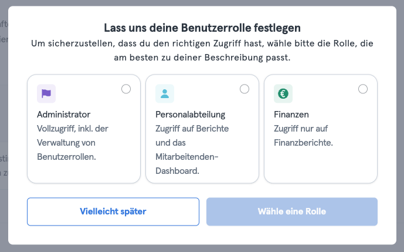Select the Administrator radio button
This screenshot has height=252, width=404.
[126, 89]
